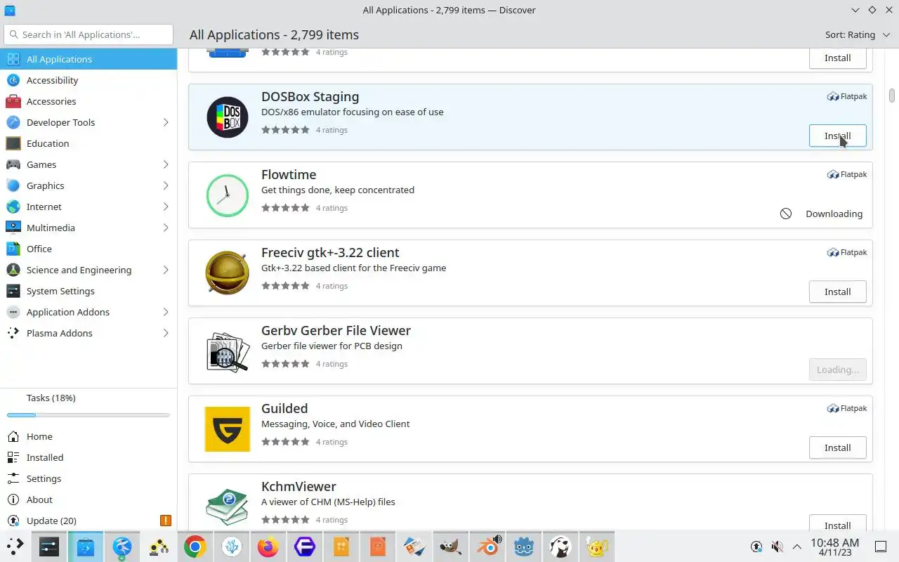The height and width of the screenshot is (562, 899).
Task: Click the Flowtime star rating
Action: tap(285, 208)
